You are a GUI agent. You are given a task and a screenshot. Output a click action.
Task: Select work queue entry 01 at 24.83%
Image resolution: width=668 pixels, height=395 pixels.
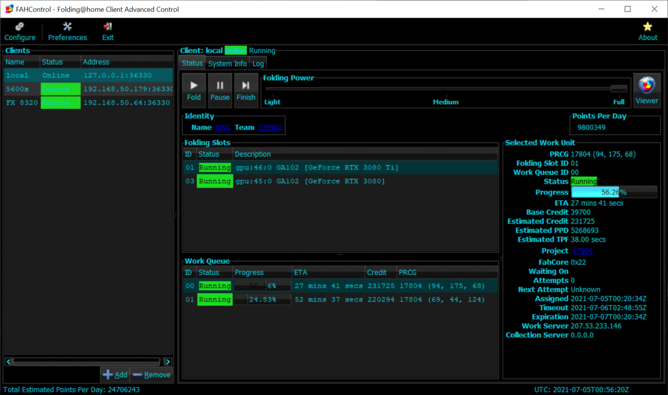[339, 300]
